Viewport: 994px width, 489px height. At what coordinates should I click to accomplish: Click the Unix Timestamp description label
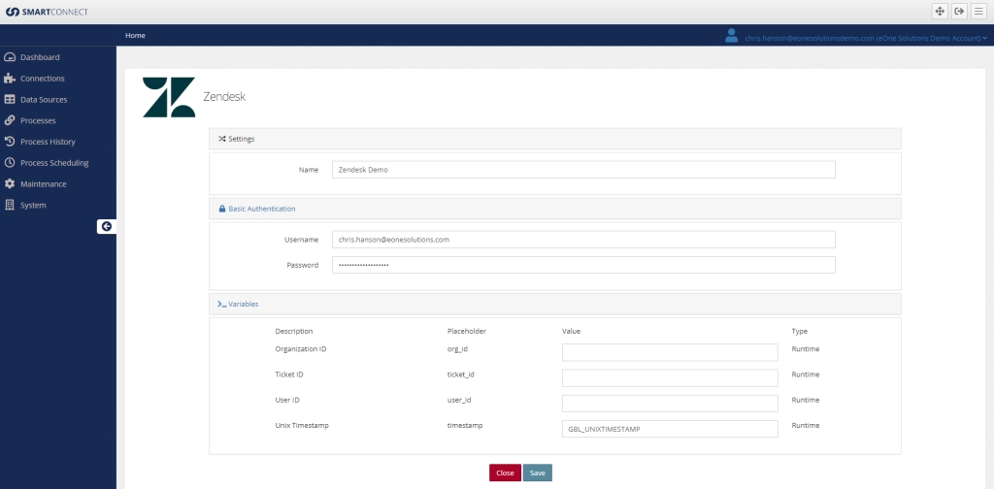[302, 425]
